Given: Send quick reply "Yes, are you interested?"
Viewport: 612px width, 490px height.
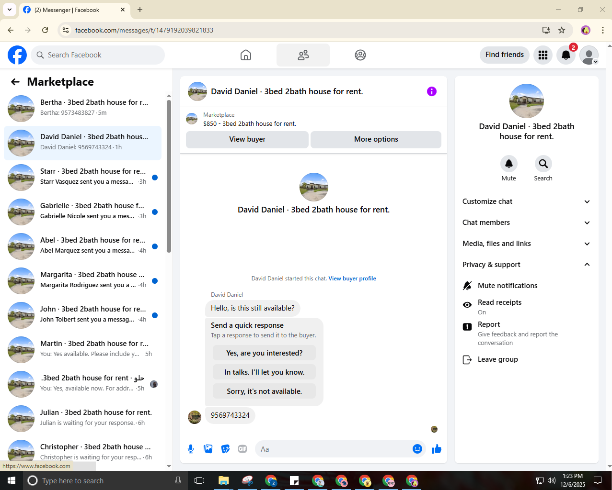Looking at the screenshot, I should click(x=264, y=353).
